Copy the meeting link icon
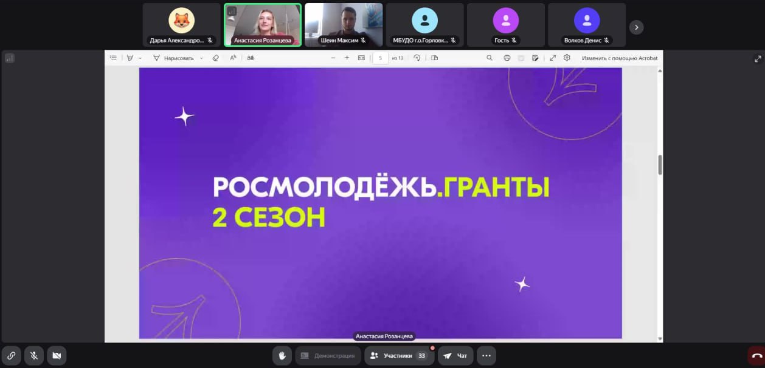 tap(12, 355)
